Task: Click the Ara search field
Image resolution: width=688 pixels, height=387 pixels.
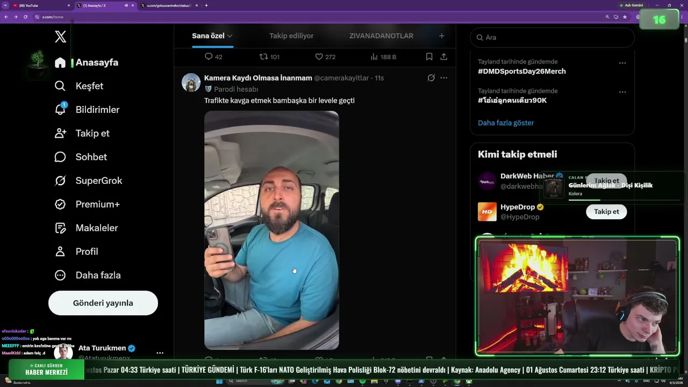Action: (552, 38)
